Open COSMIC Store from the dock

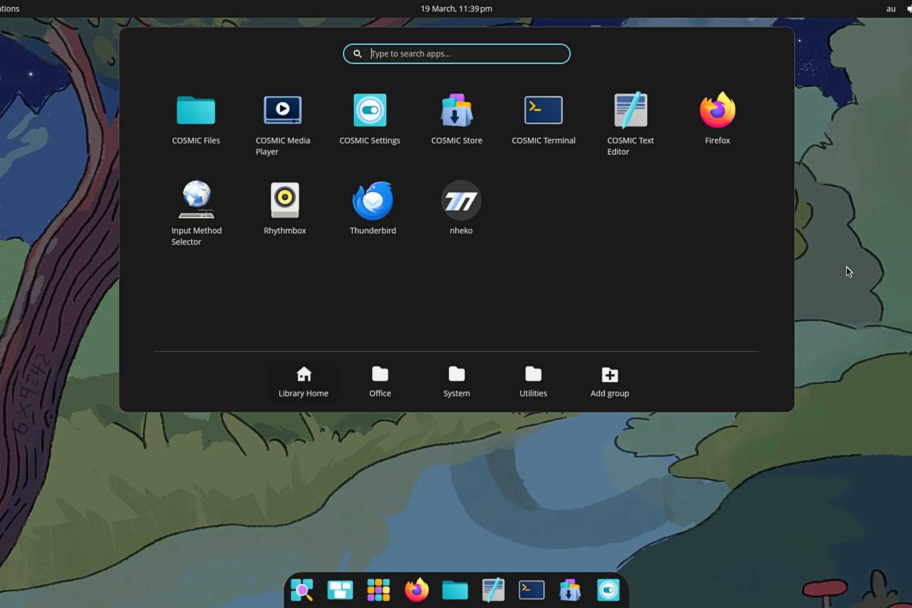pyautogui.click(x=570, y=590)
